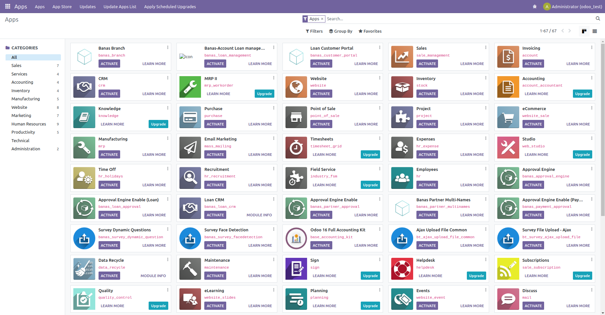Image resolution: width=605 pixels, height=315 pixels.
Task: Activate the Sales app
Action: tap(427, 63)
